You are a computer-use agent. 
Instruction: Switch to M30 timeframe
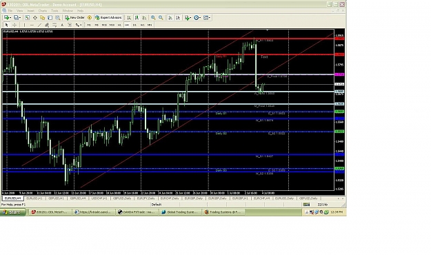[x=112, y=25]
